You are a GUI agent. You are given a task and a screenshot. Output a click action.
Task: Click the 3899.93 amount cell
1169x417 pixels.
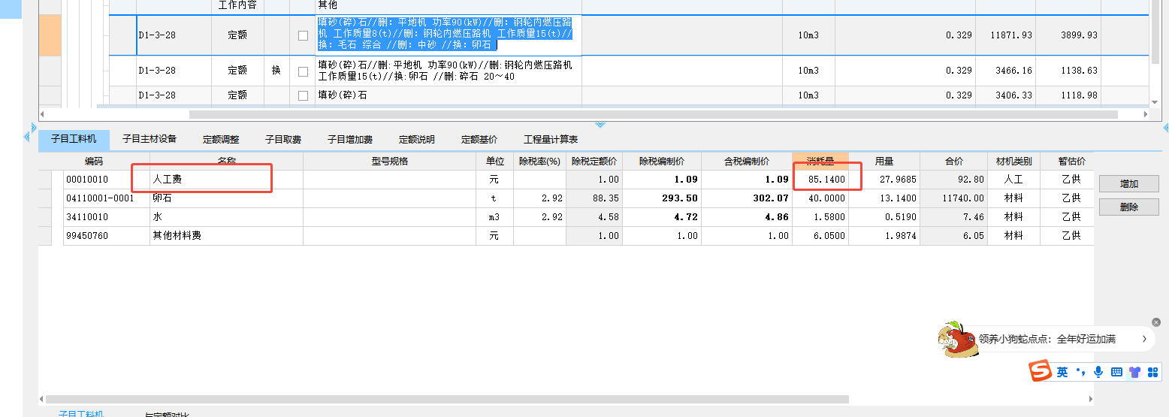coord(1068,35)
